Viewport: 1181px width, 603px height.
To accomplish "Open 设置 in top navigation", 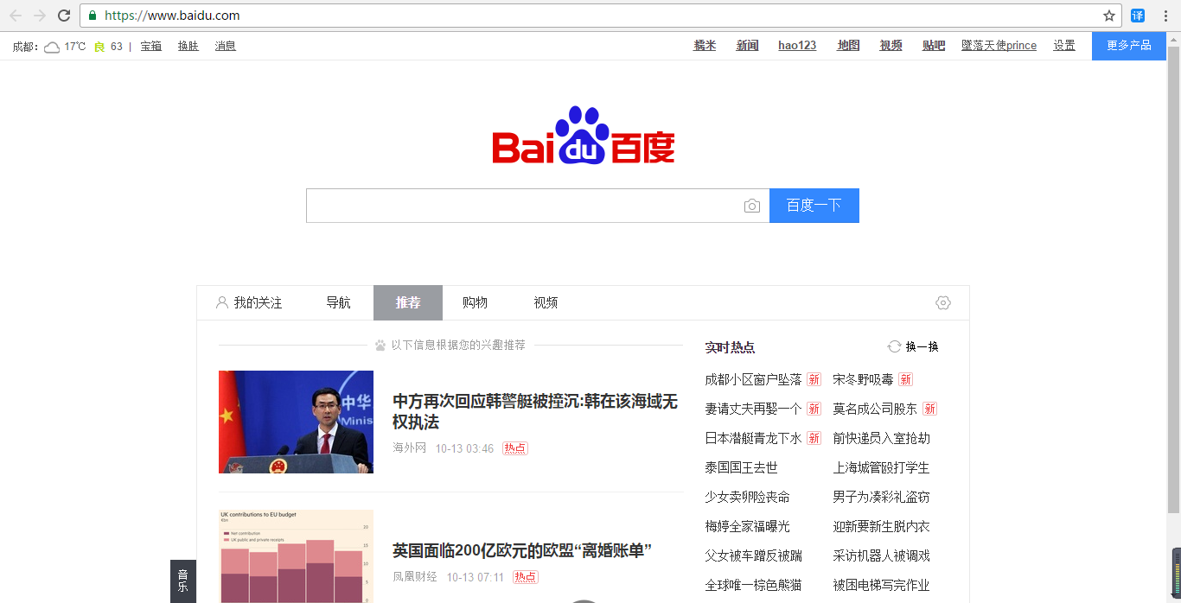I will [1064, 46].
